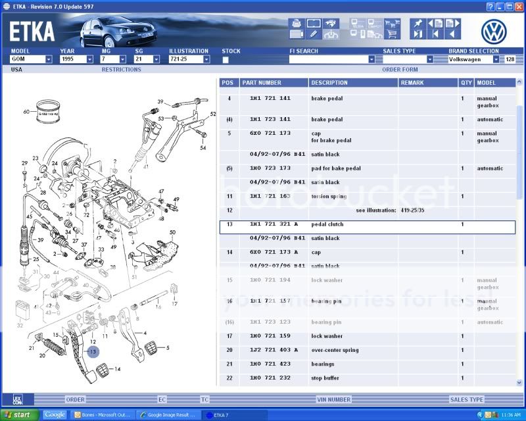Open the BRAND SELECTION dropdown
This screenshot has width=526, height=421.
click(x=497, y=59)
